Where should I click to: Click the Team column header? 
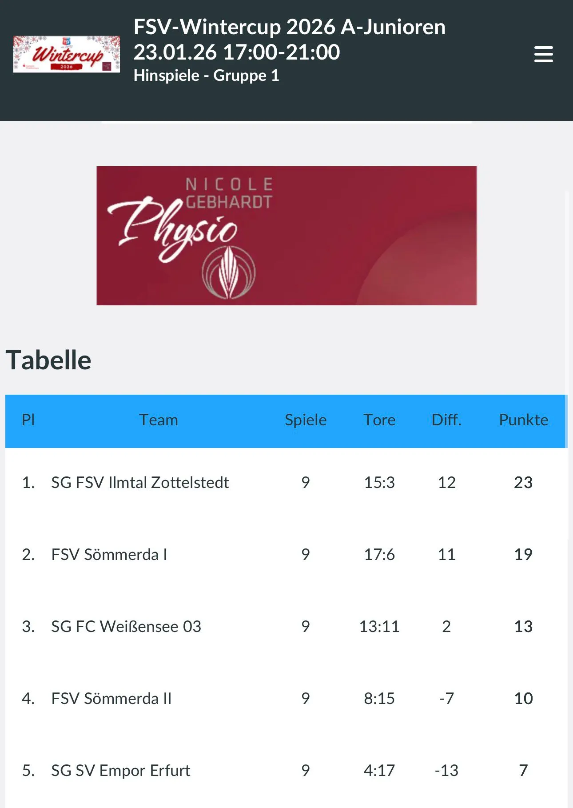pyautogui.click(x=159, y=420)
